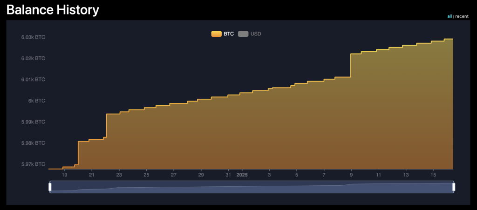This screenshot has height=210, width=477.
Task: Click the date label 29 on the axis
Action: click(201, 175)
